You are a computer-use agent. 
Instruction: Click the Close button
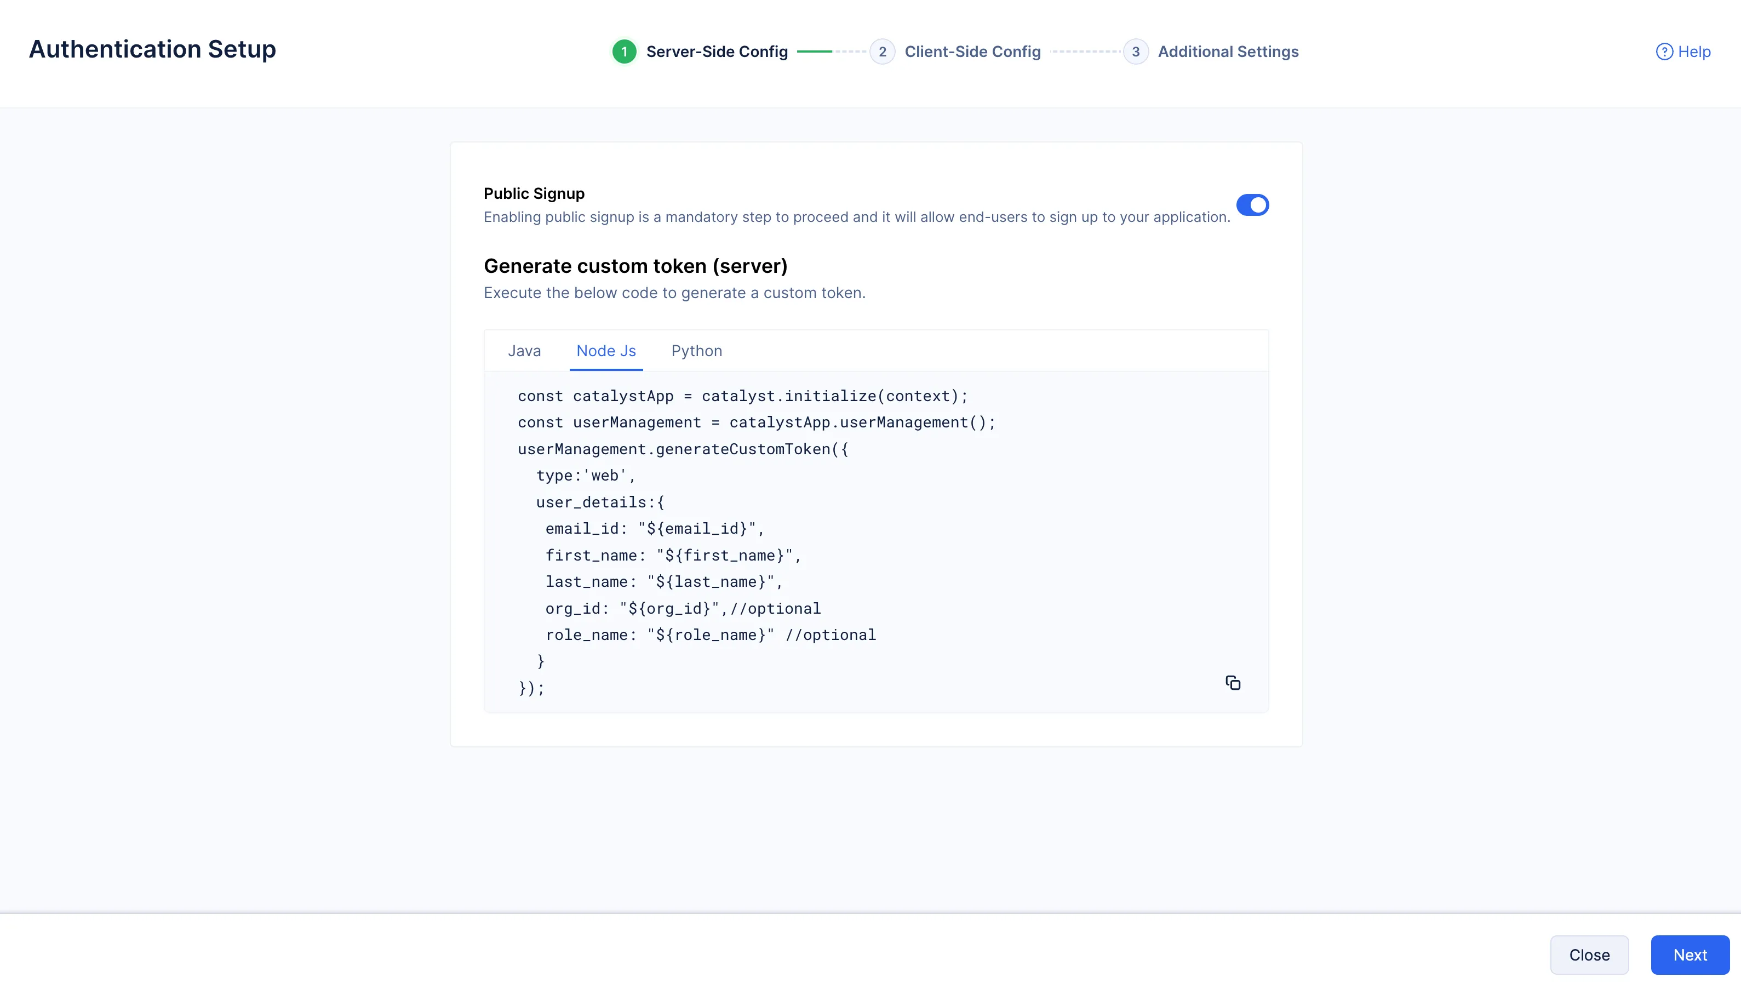(1589, 955)
